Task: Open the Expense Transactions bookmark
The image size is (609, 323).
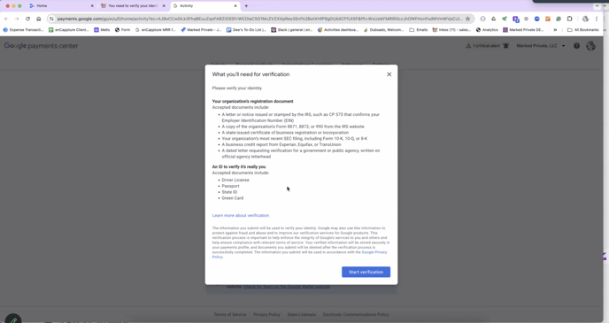Action: coord(23,30)
